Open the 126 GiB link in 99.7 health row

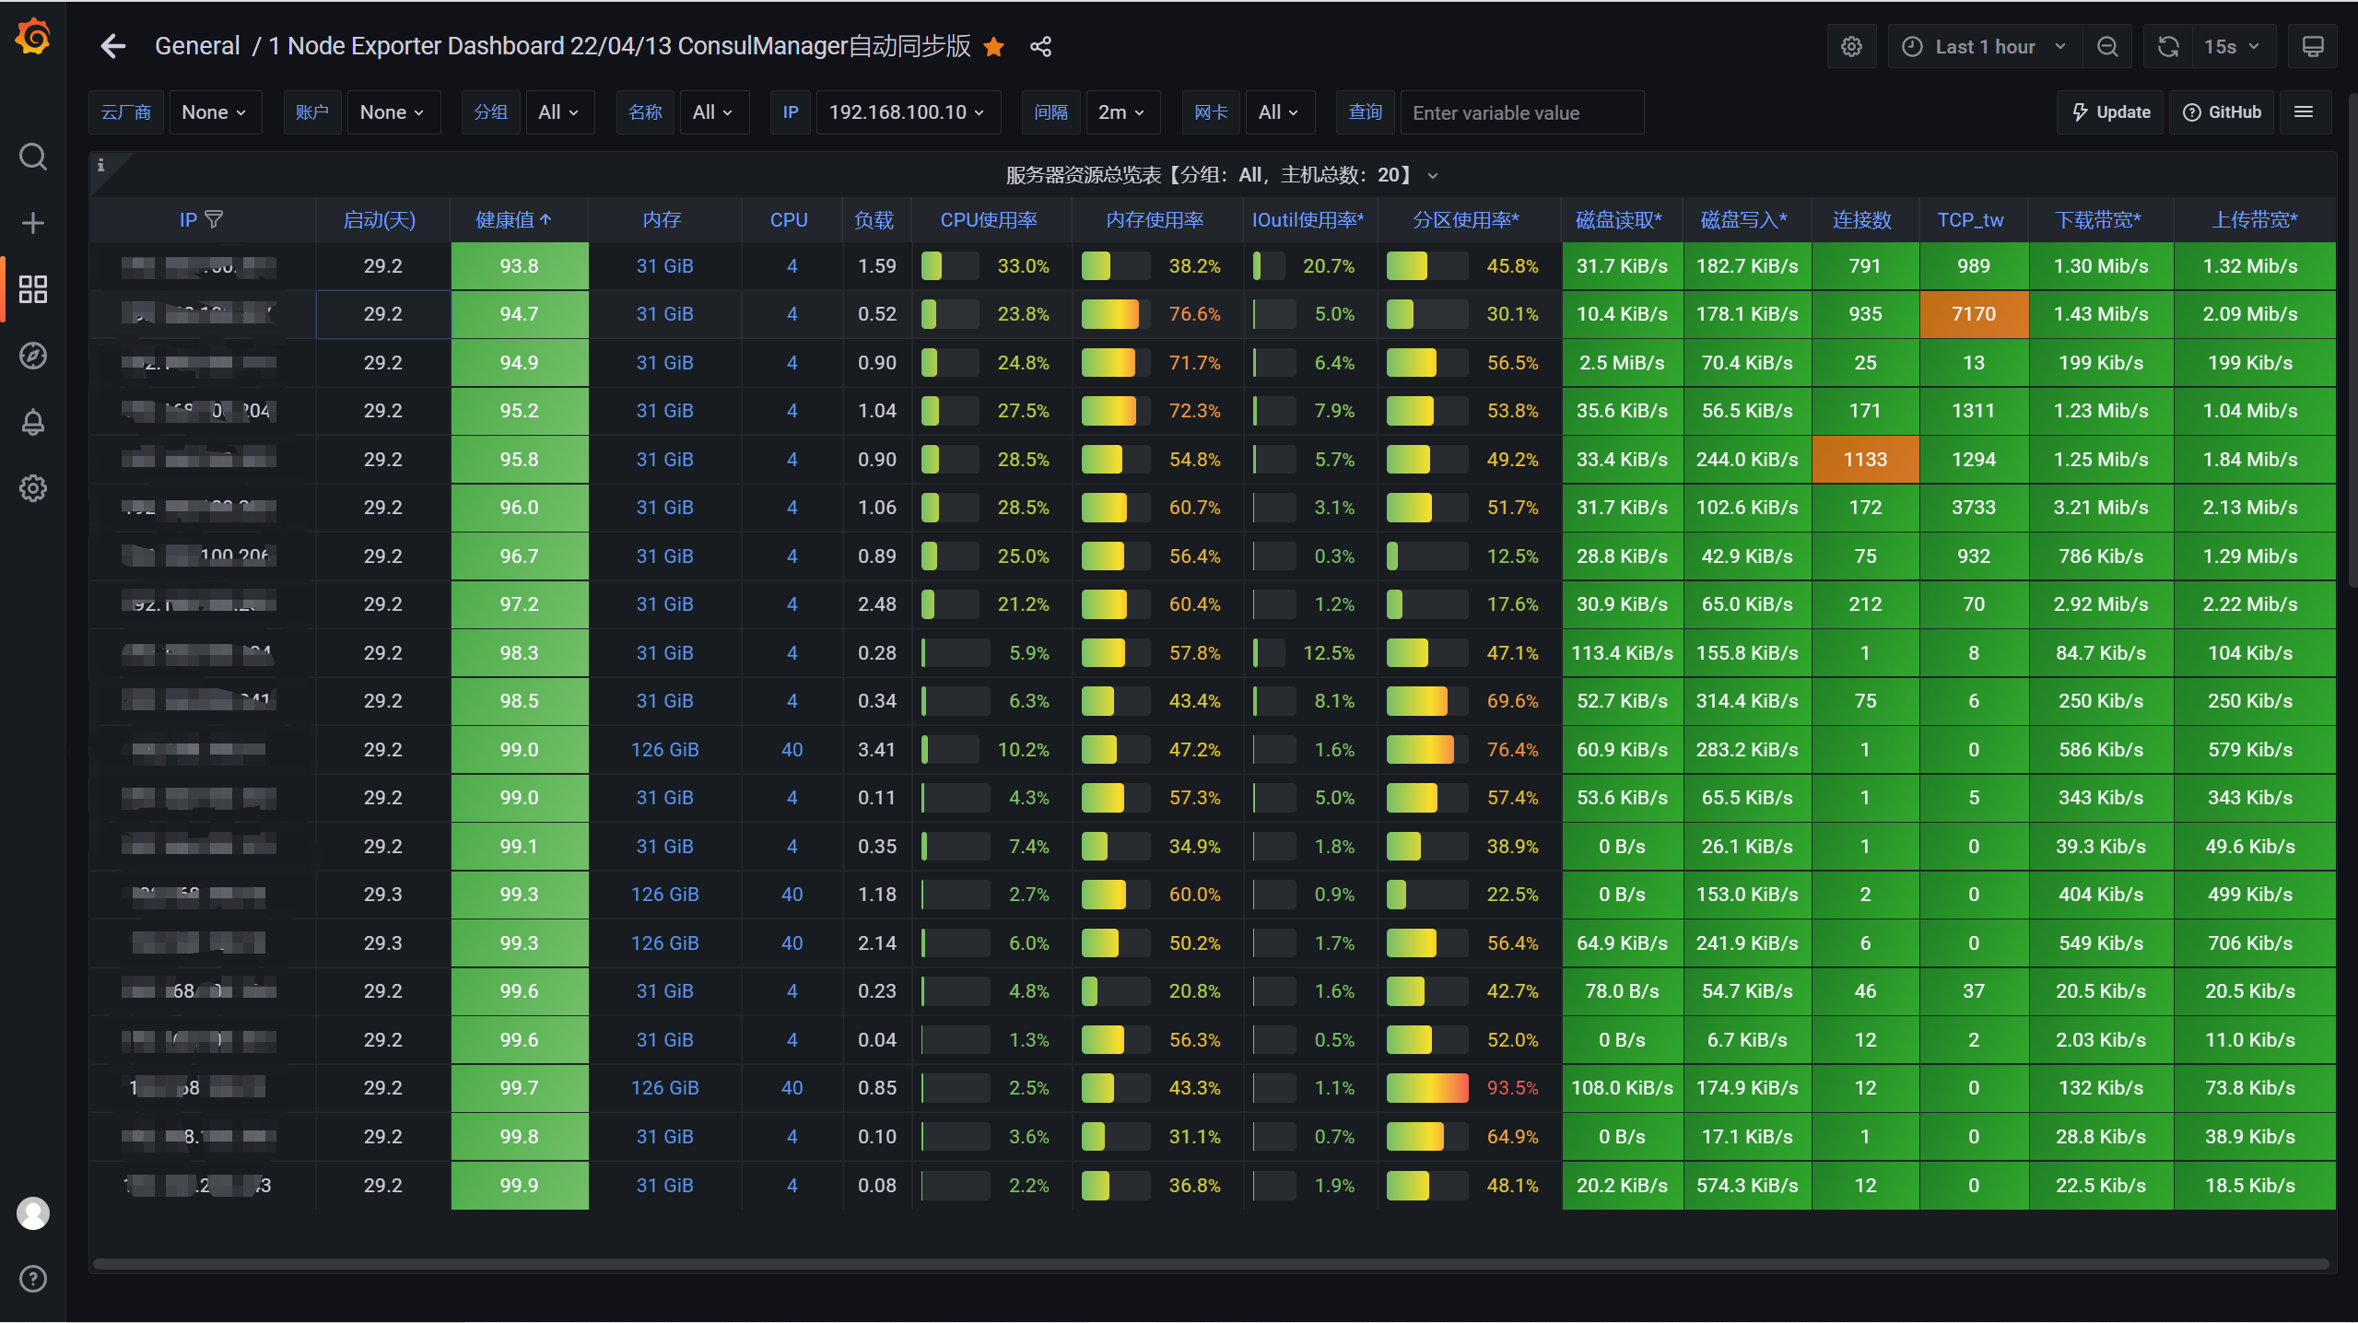664,1088
